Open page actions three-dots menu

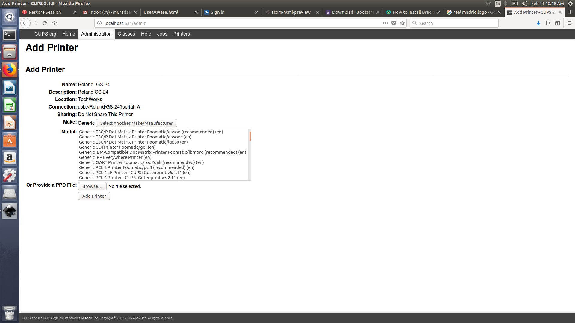coord(385,23)
